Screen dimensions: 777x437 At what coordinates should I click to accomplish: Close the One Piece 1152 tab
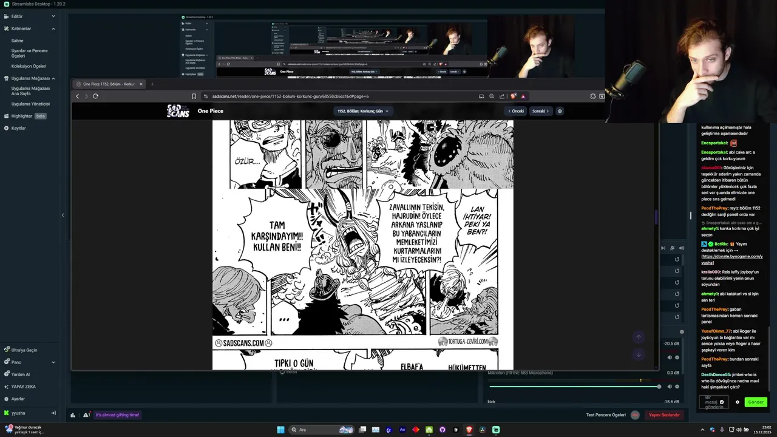[141, 84]
